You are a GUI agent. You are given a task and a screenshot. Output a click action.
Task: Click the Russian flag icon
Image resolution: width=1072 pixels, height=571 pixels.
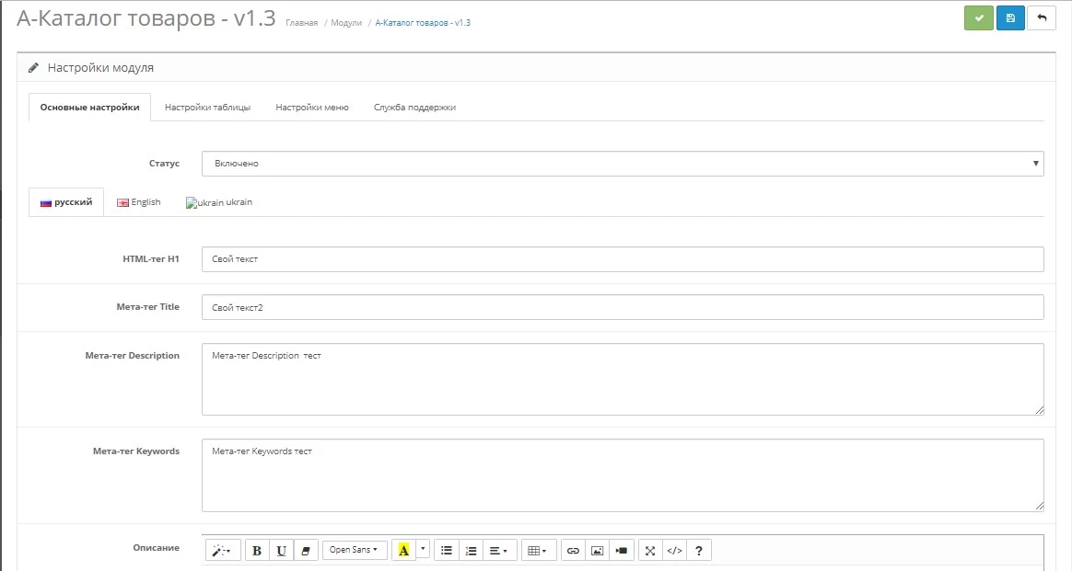click(46, 202)
